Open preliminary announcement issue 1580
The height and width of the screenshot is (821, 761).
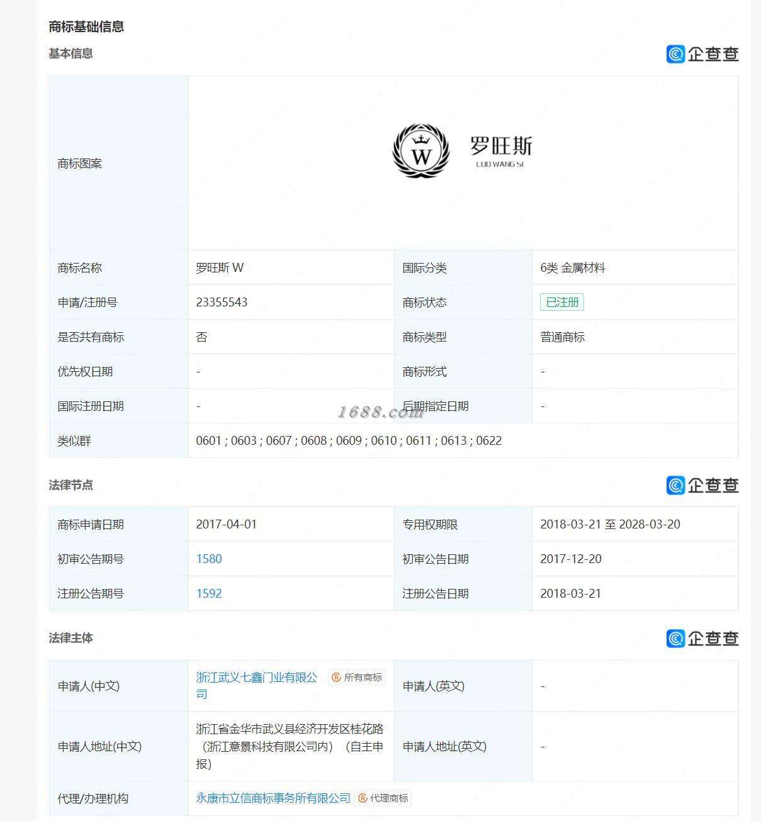pos(209,559)
